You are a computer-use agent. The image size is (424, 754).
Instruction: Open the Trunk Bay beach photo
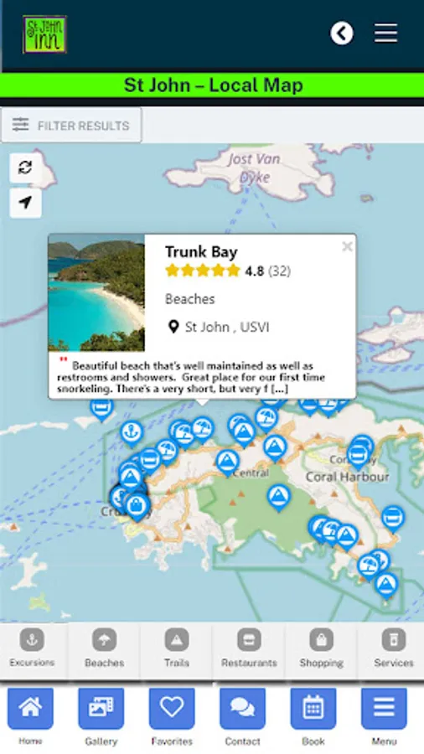[x=96, y=293]
